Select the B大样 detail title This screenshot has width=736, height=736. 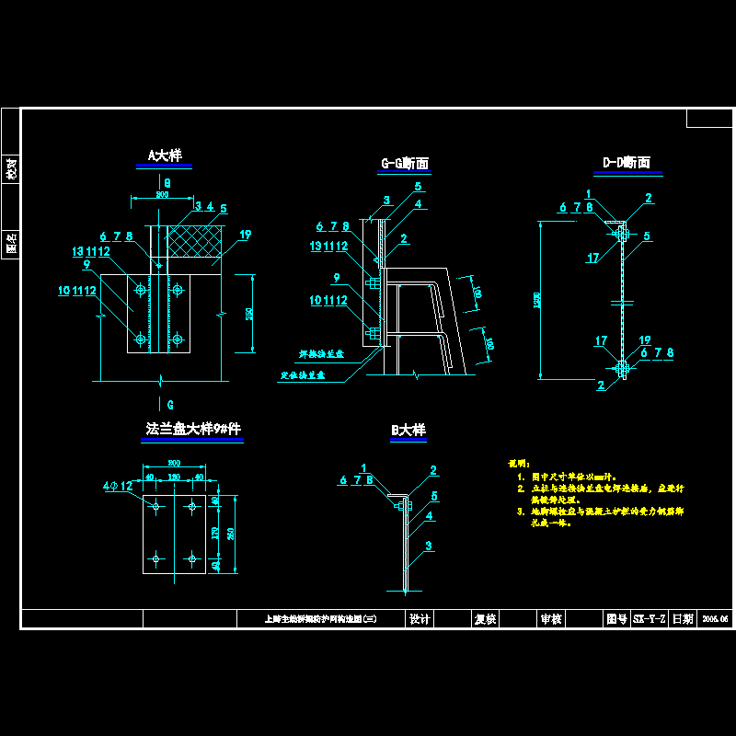[408, 430]
